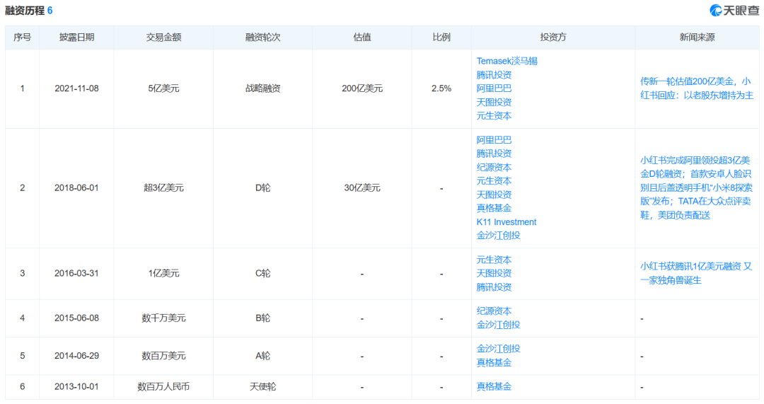Click the 融资历程 section heading

(24, 11)
